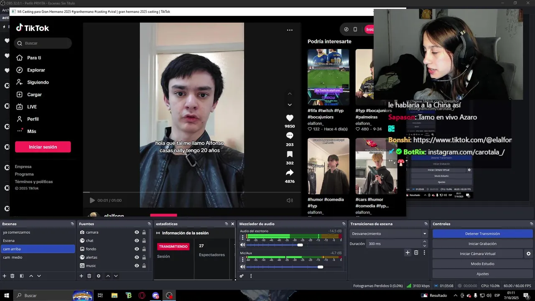Open audio mixer menu three dots
The height and width of the screenshot is (301, 535).
click(x=251, y=276)
